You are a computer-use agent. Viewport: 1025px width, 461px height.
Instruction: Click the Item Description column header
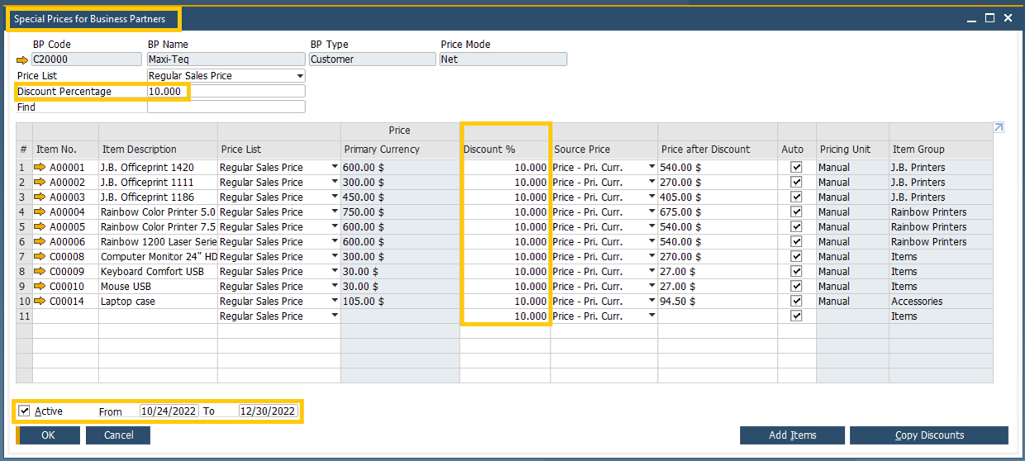pyautogui.click(x=157, y=150)
